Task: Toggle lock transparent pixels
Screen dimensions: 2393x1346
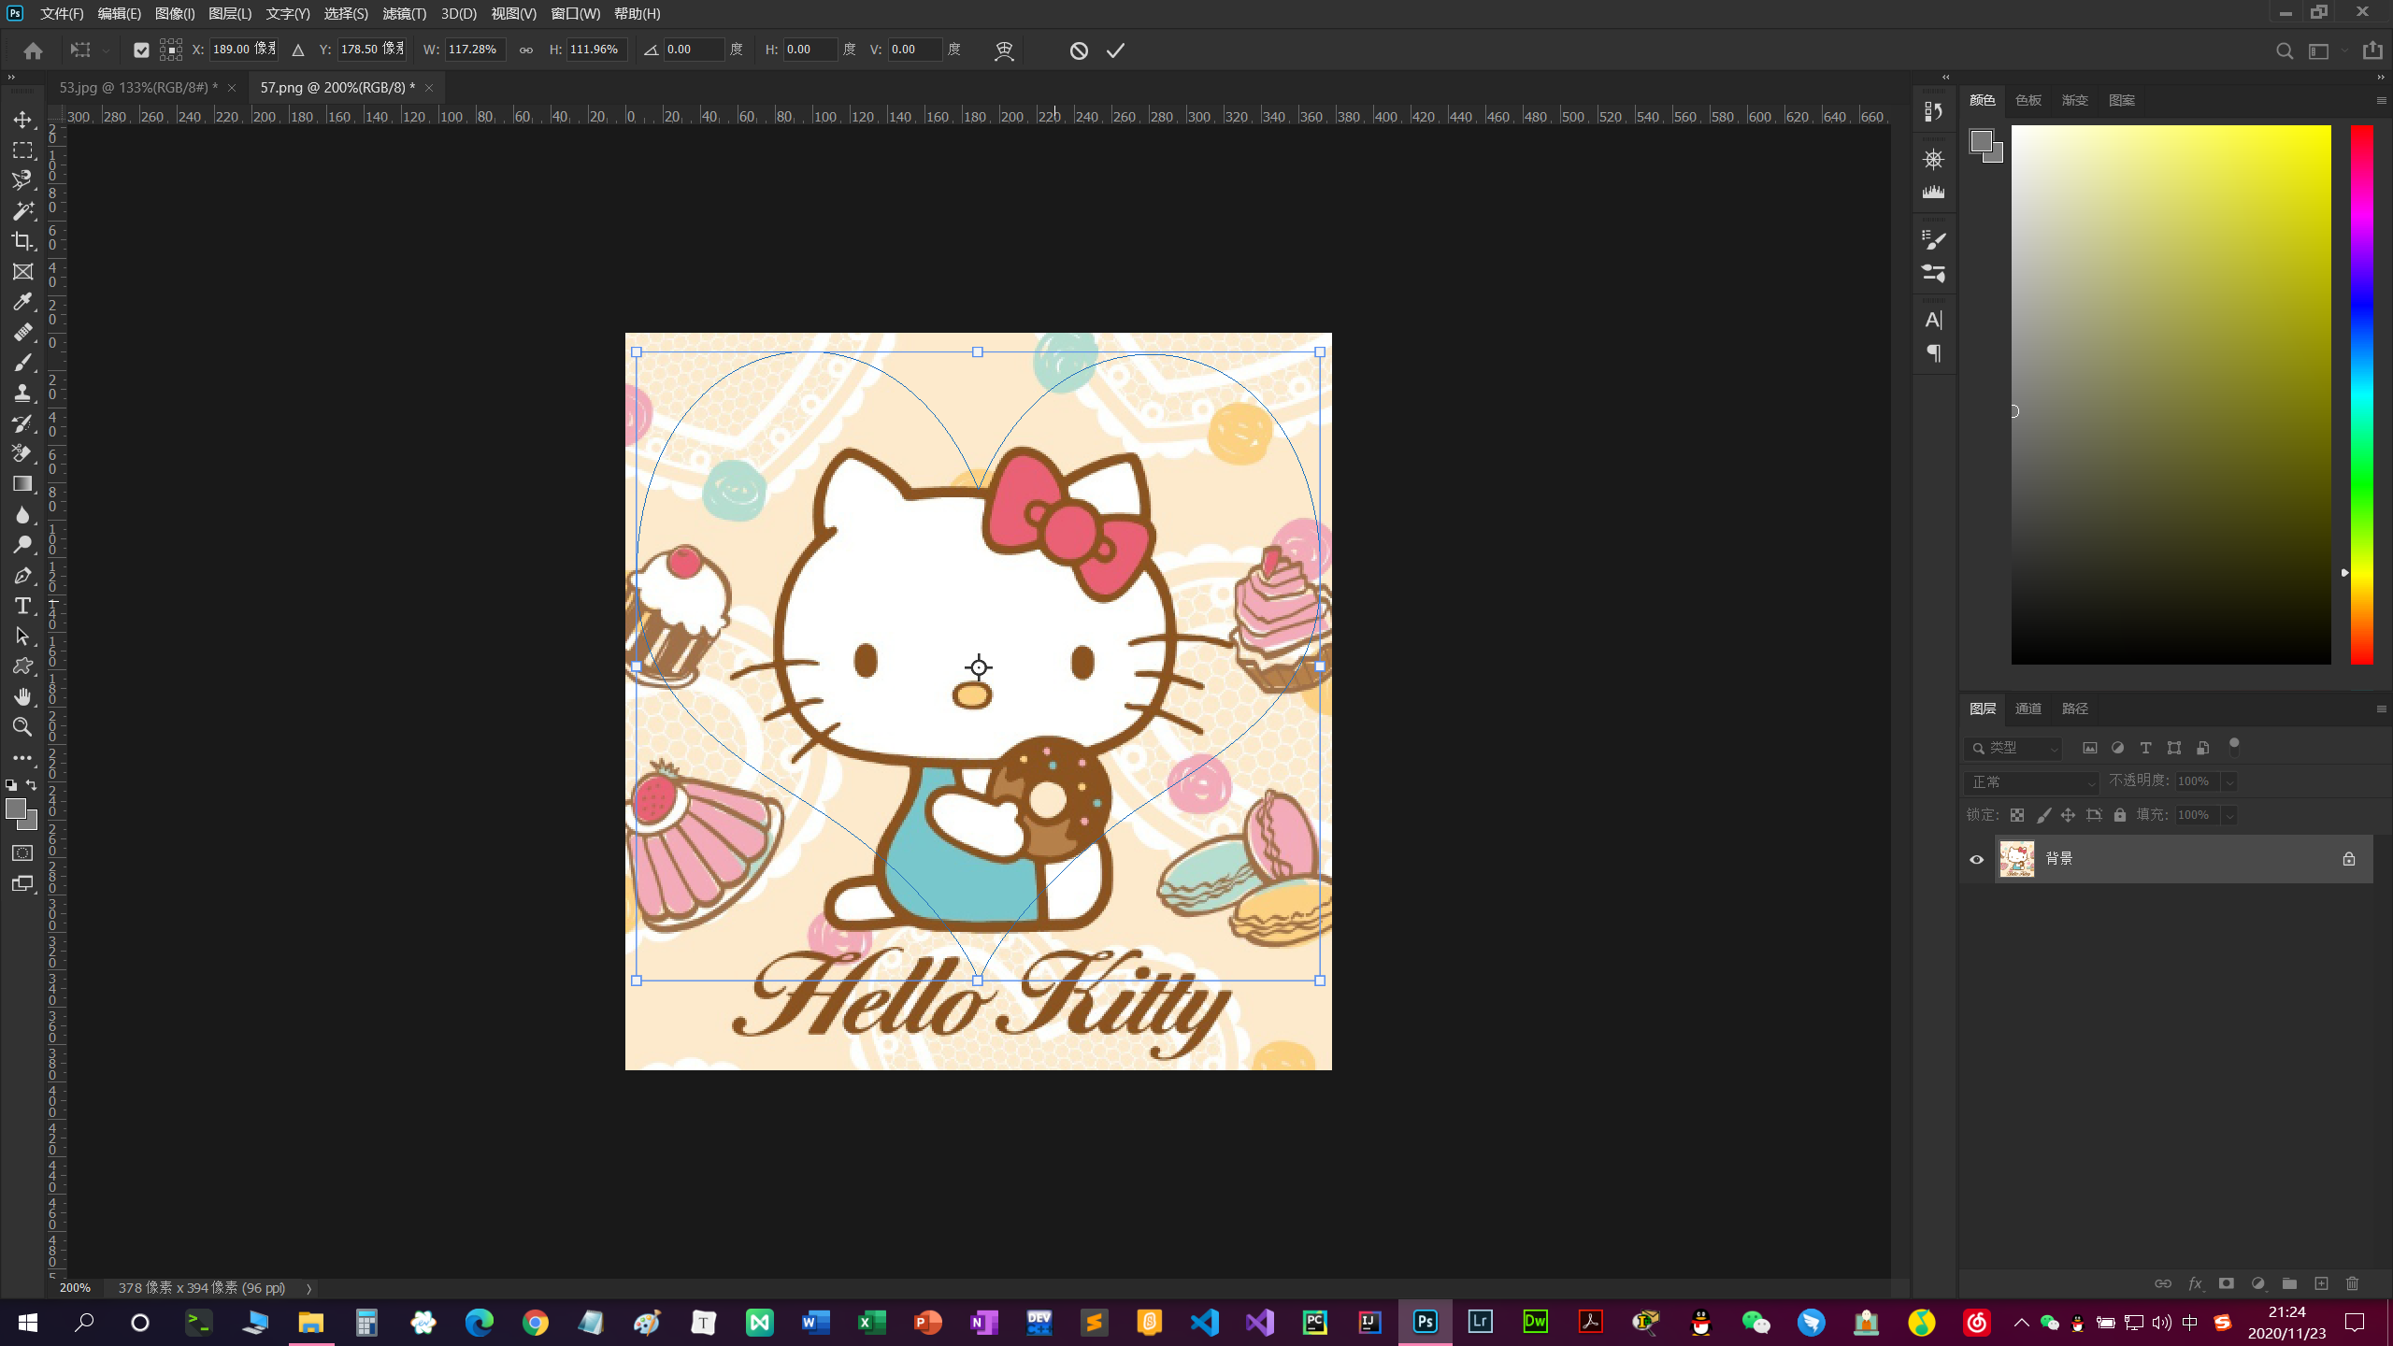Action: (2017, 815)
